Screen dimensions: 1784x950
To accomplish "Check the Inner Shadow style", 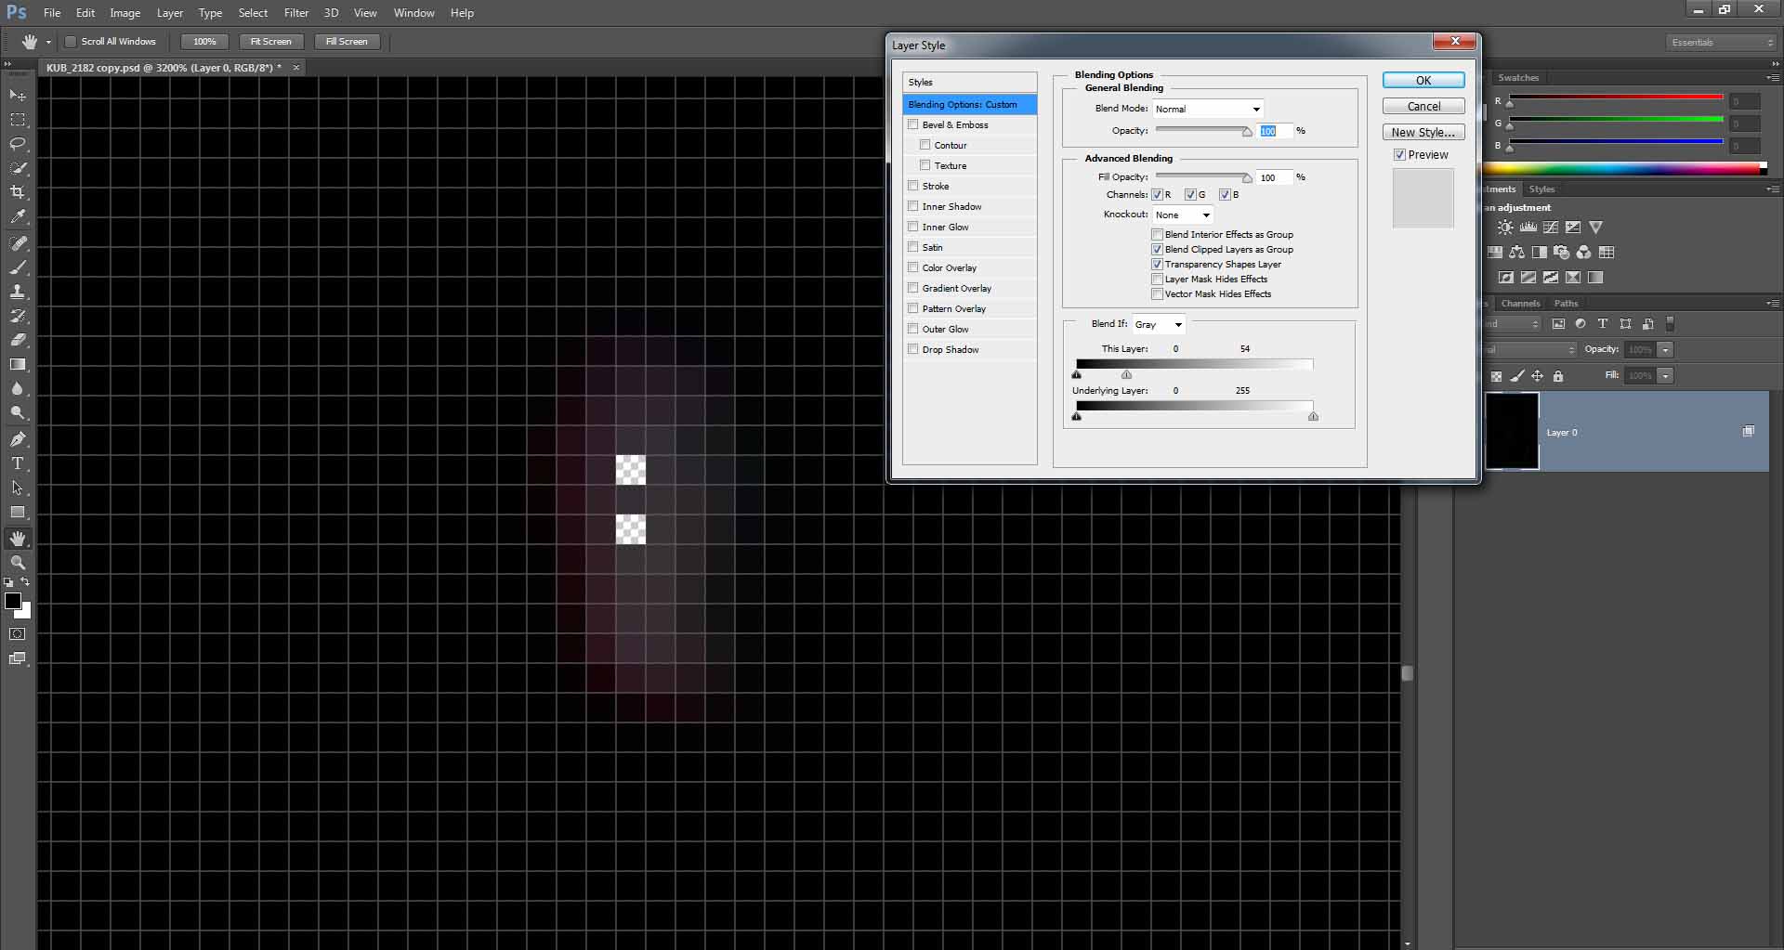I will click(x=913, y=206).
